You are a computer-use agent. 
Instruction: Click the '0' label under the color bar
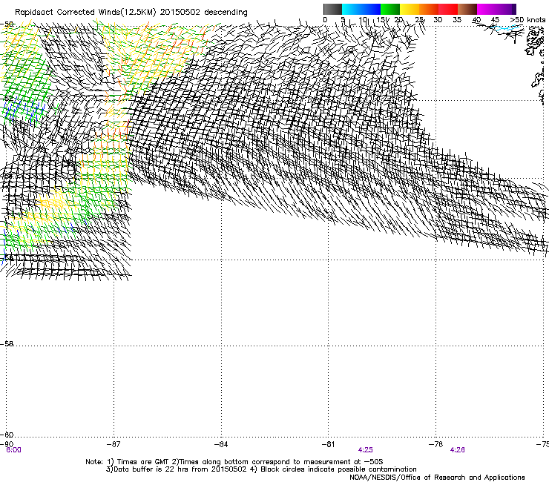point(325,20)
